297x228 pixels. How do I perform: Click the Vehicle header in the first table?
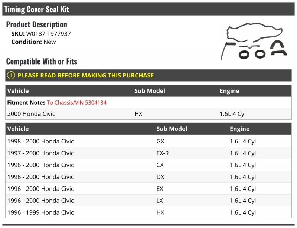pyautogui.click(x=18, y=91)
